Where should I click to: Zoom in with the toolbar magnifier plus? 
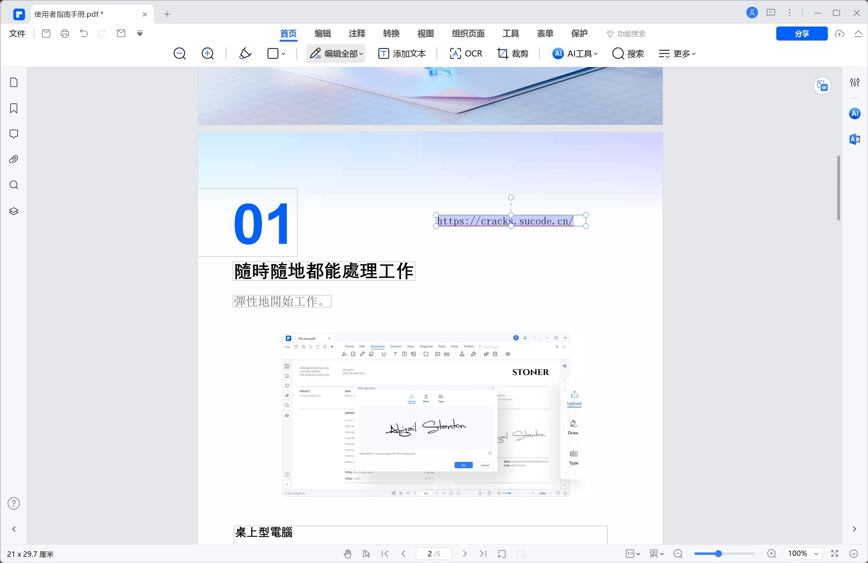[x=208, y=53]
